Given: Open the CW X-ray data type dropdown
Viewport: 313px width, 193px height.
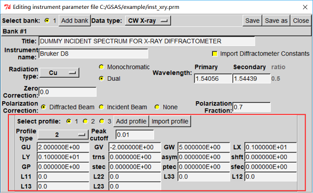Looking at the screenshot, I should point(148,20).
